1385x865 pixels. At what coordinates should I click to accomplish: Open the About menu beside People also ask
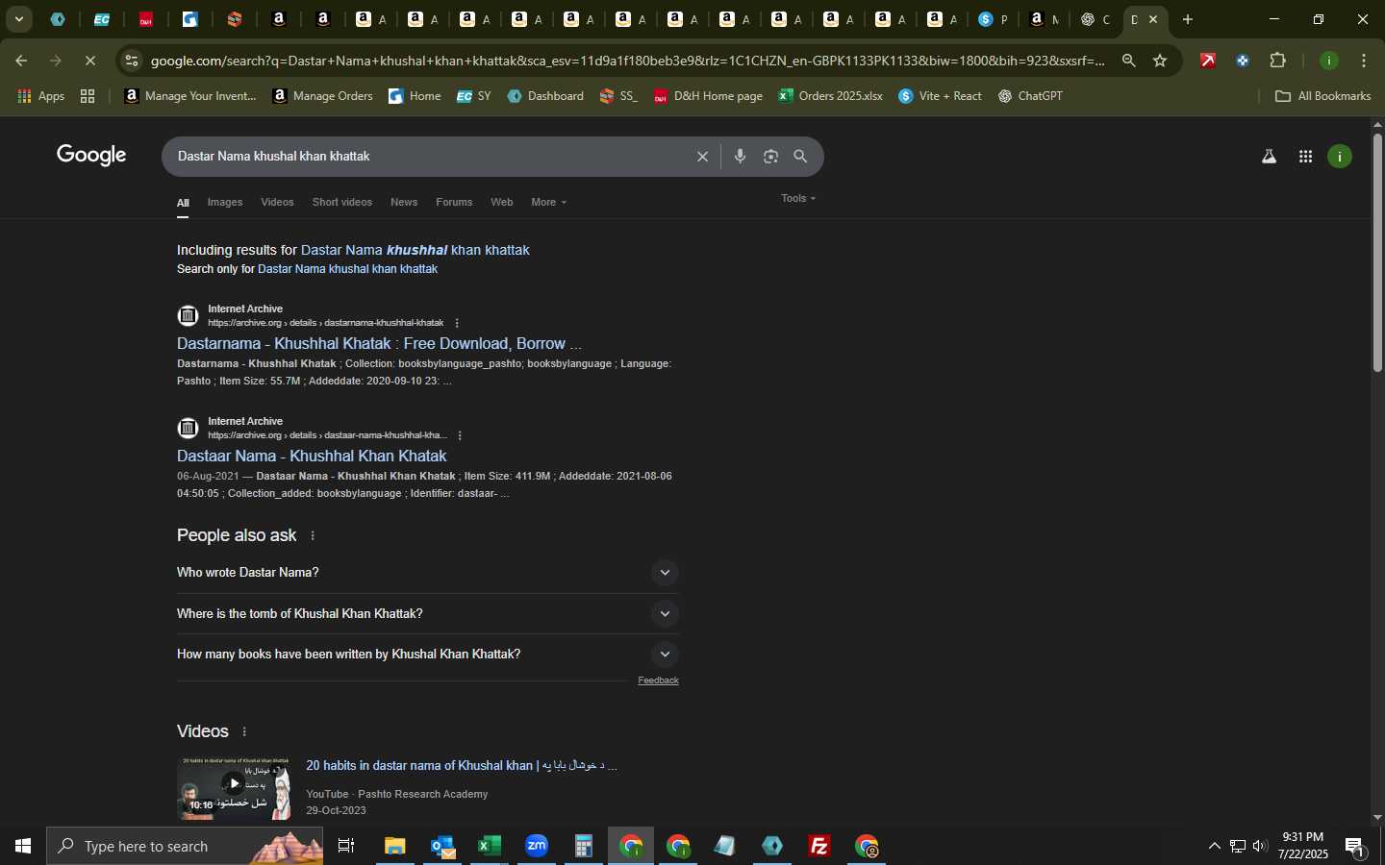click(313, 535)
